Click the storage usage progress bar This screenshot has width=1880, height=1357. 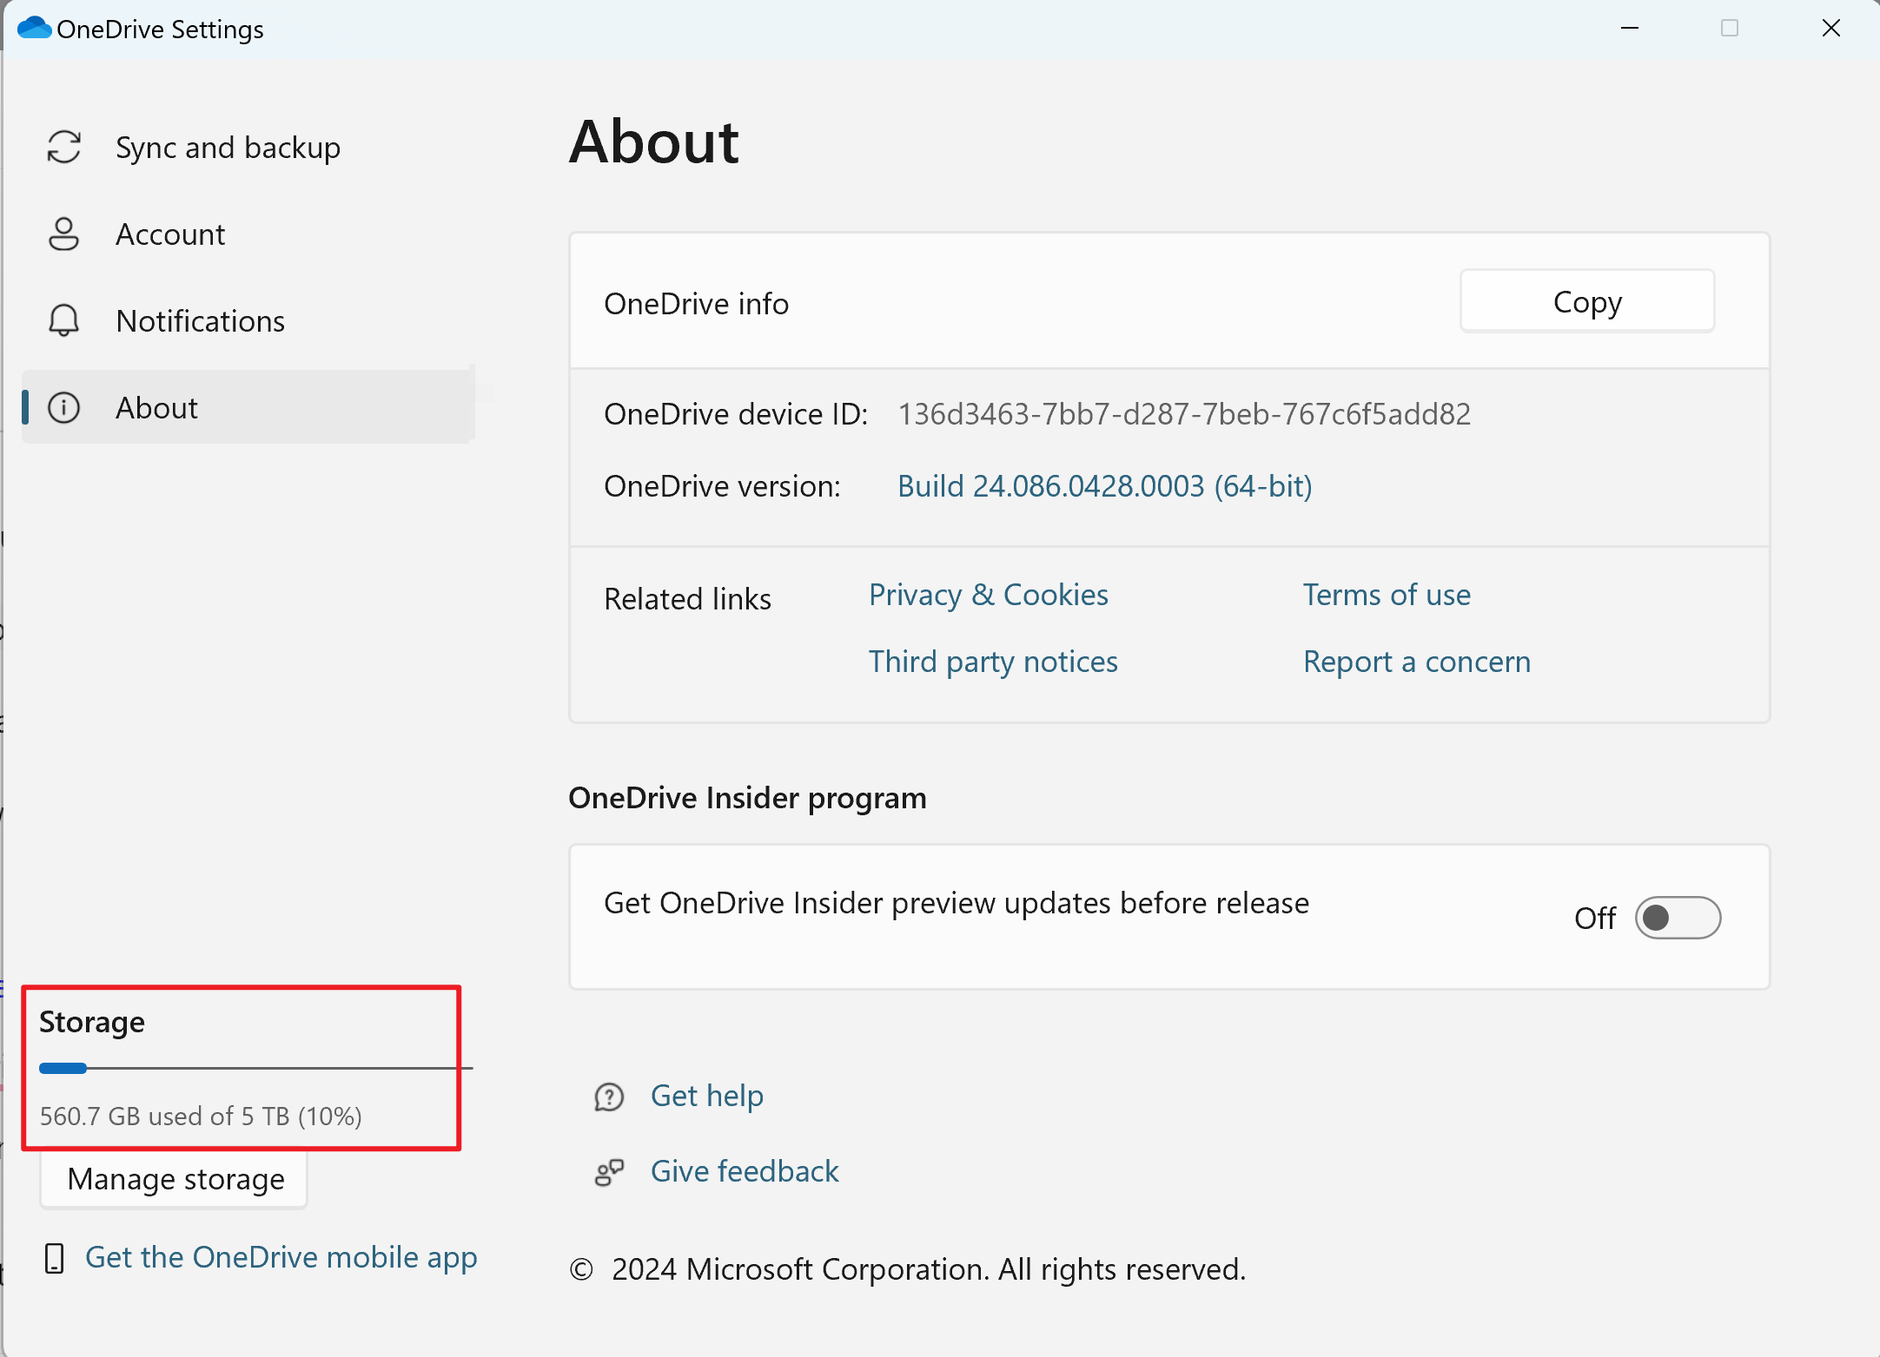coord(255,1068)
